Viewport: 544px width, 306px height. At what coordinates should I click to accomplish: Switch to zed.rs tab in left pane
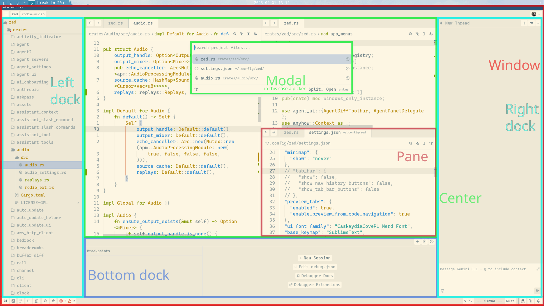[x=116, y=23]
